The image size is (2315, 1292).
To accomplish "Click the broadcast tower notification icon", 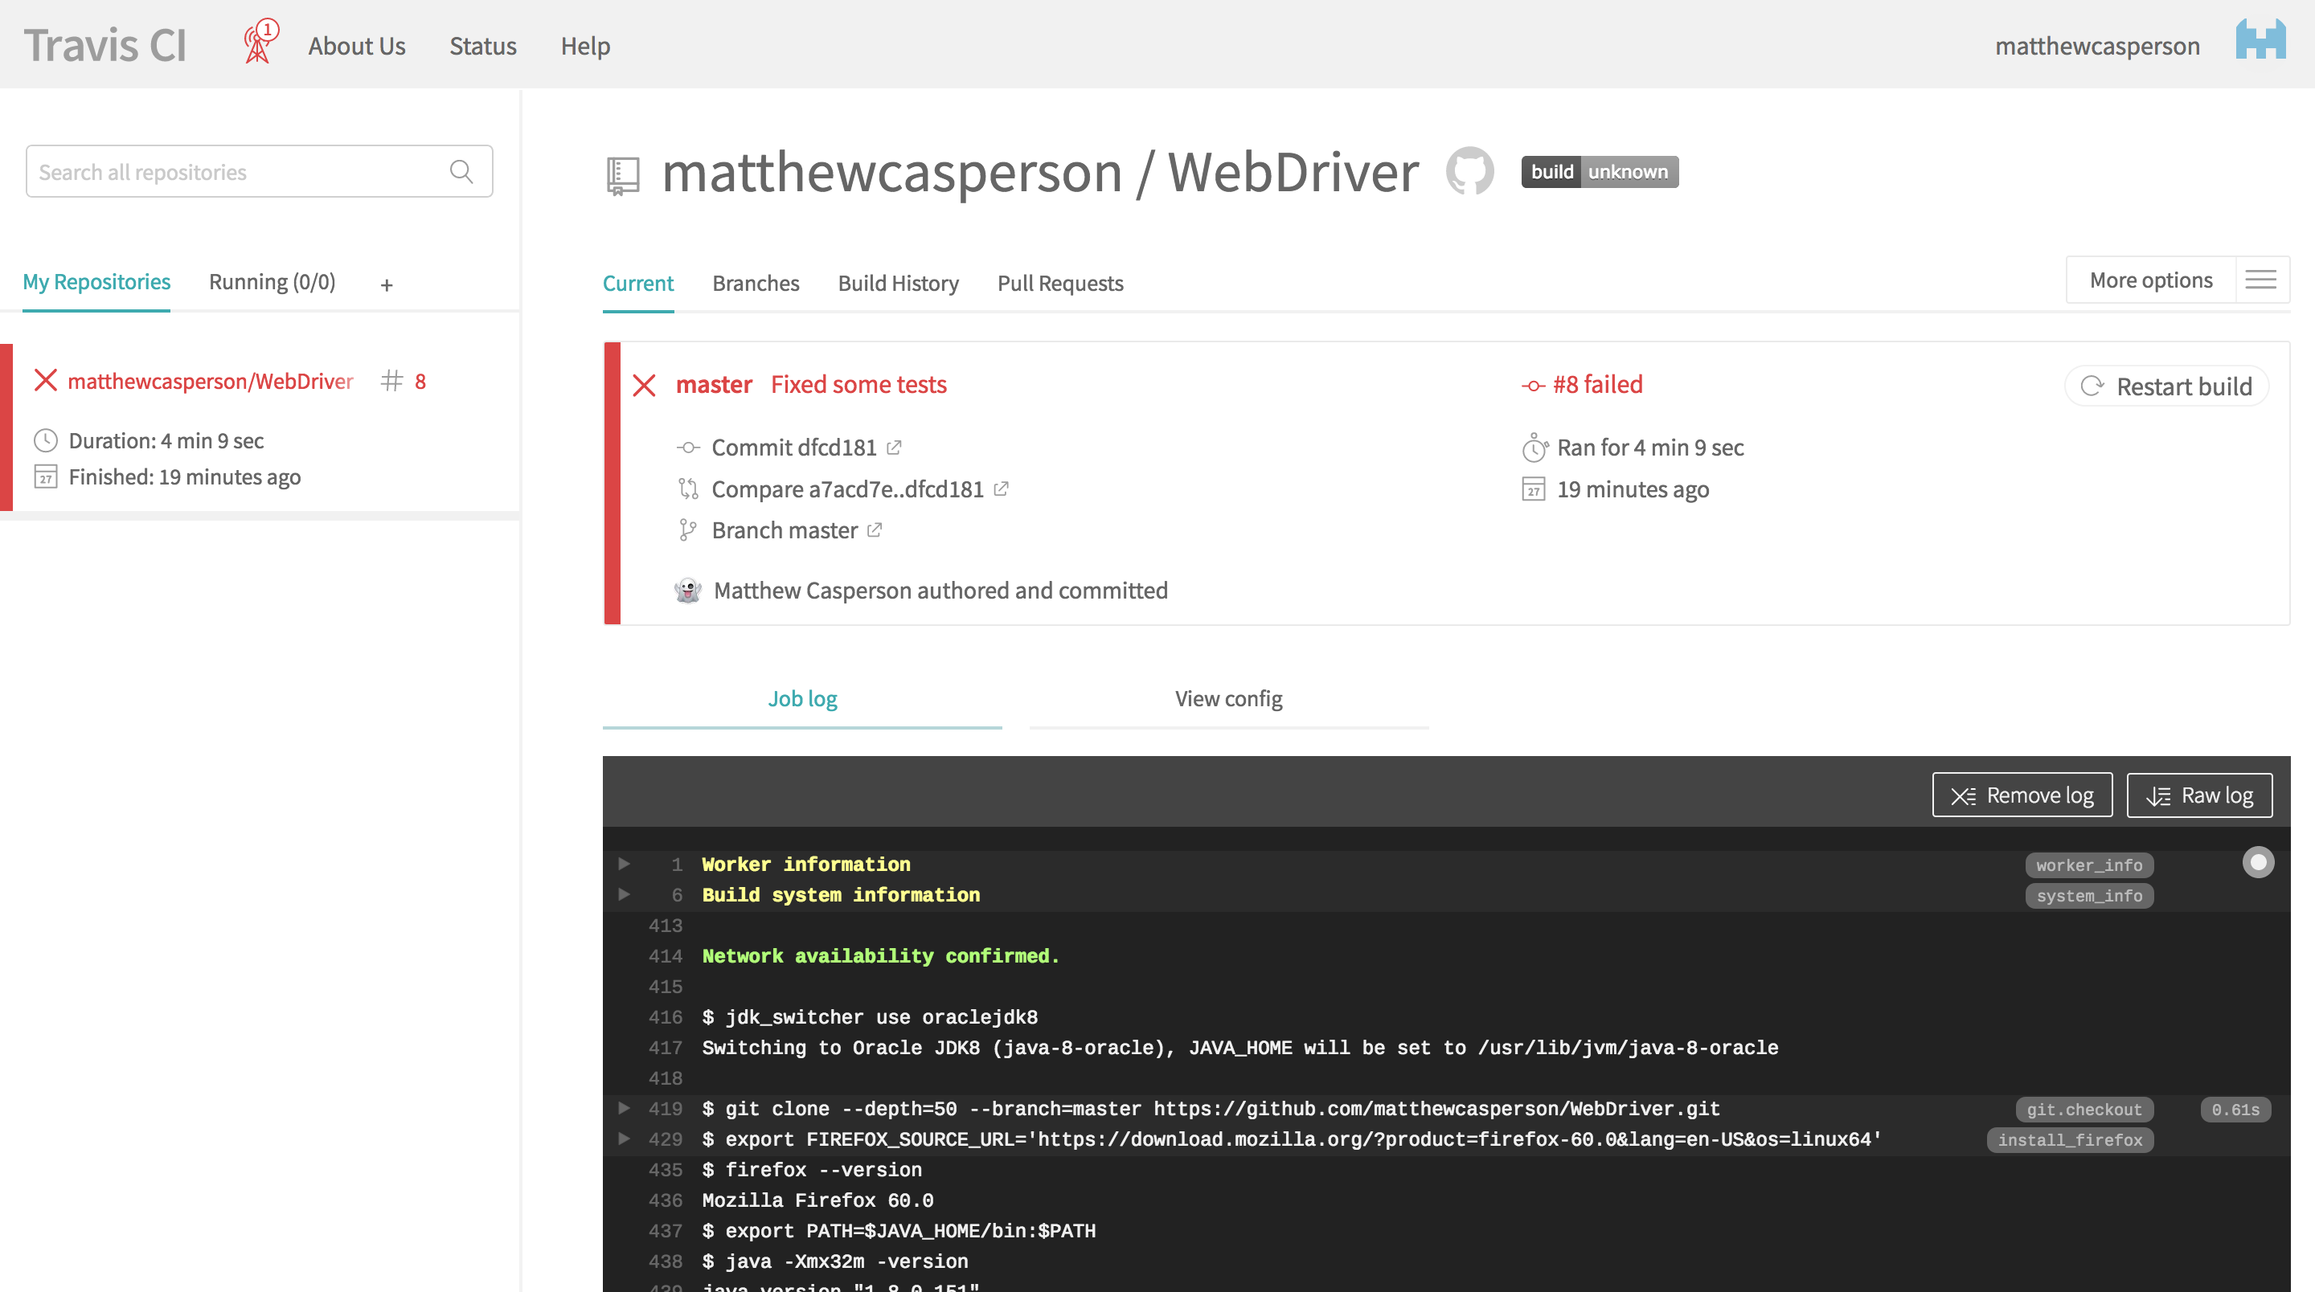I will 259,43.
